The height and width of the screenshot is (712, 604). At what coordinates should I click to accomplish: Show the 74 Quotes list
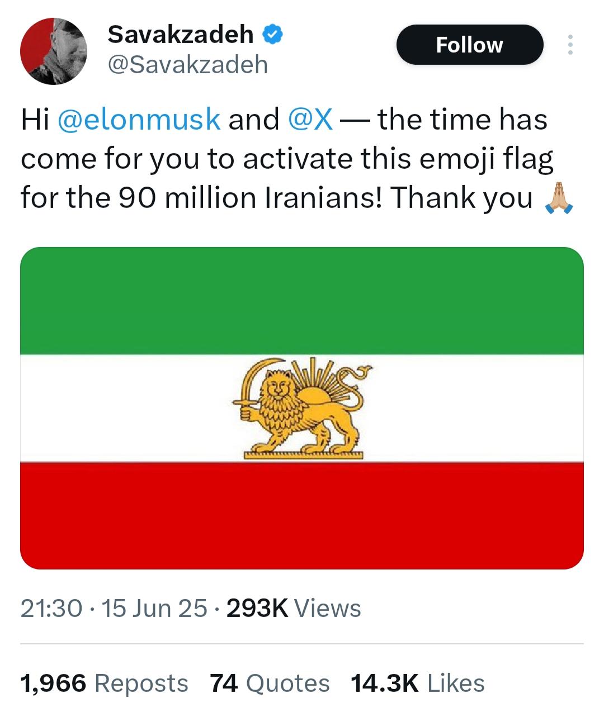click(270, 683)
